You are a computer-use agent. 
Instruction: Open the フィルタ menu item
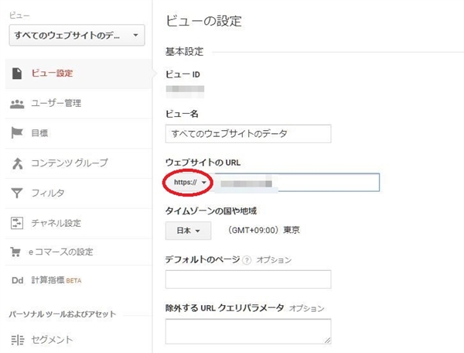click(x=48, y=193)
